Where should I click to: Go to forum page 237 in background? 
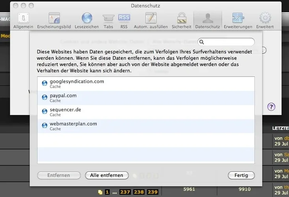(x=125, y=192)
